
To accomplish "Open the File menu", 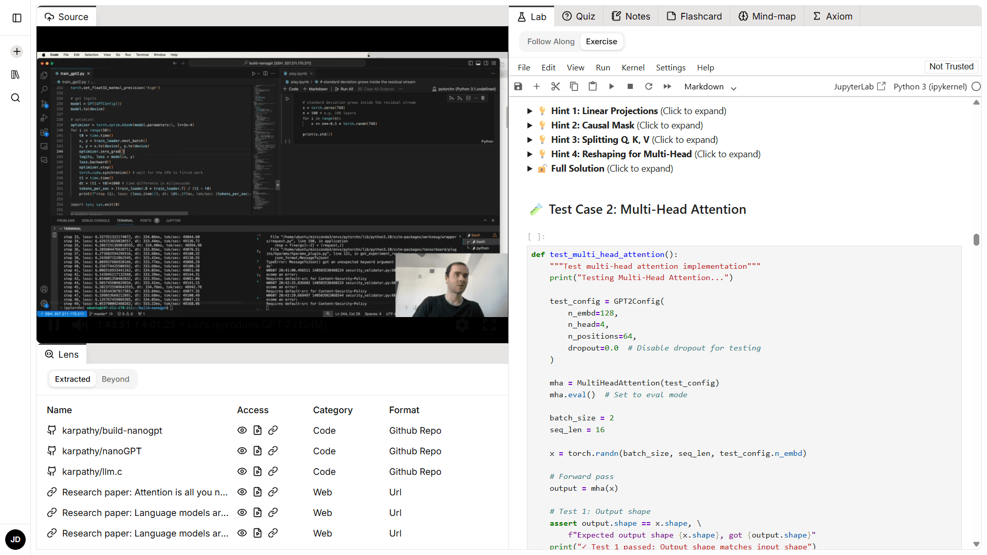I will coord(524,67).
